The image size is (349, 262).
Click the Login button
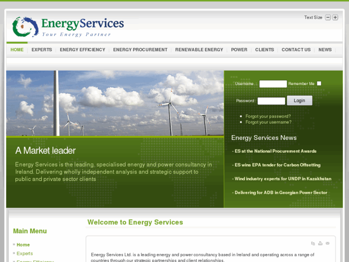point(300,100)
